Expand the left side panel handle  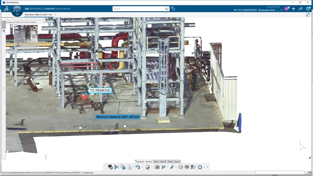coord(4,88)
